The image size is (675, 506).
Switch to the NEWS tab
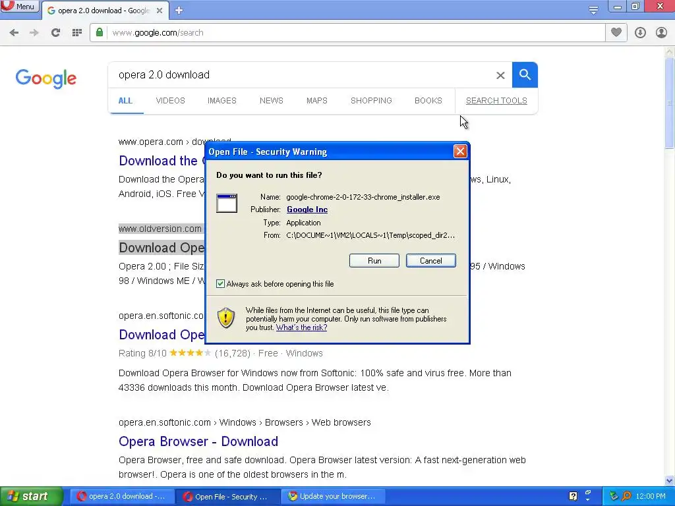click(271, 101)
